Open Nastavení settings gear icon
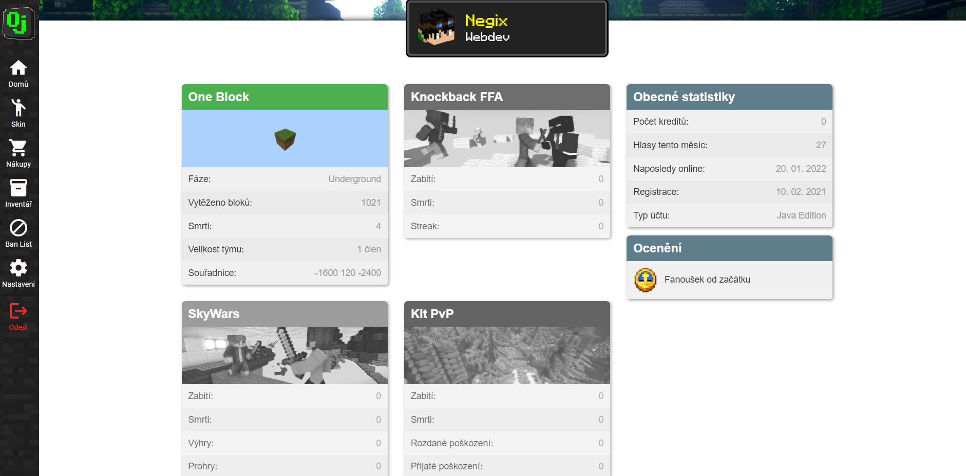 pos(18,268)
